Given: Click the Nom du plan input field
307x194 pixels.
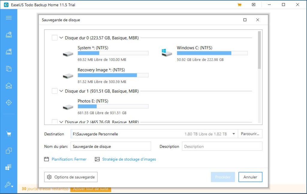Looking at the screenshot, I should click(111, 146).
